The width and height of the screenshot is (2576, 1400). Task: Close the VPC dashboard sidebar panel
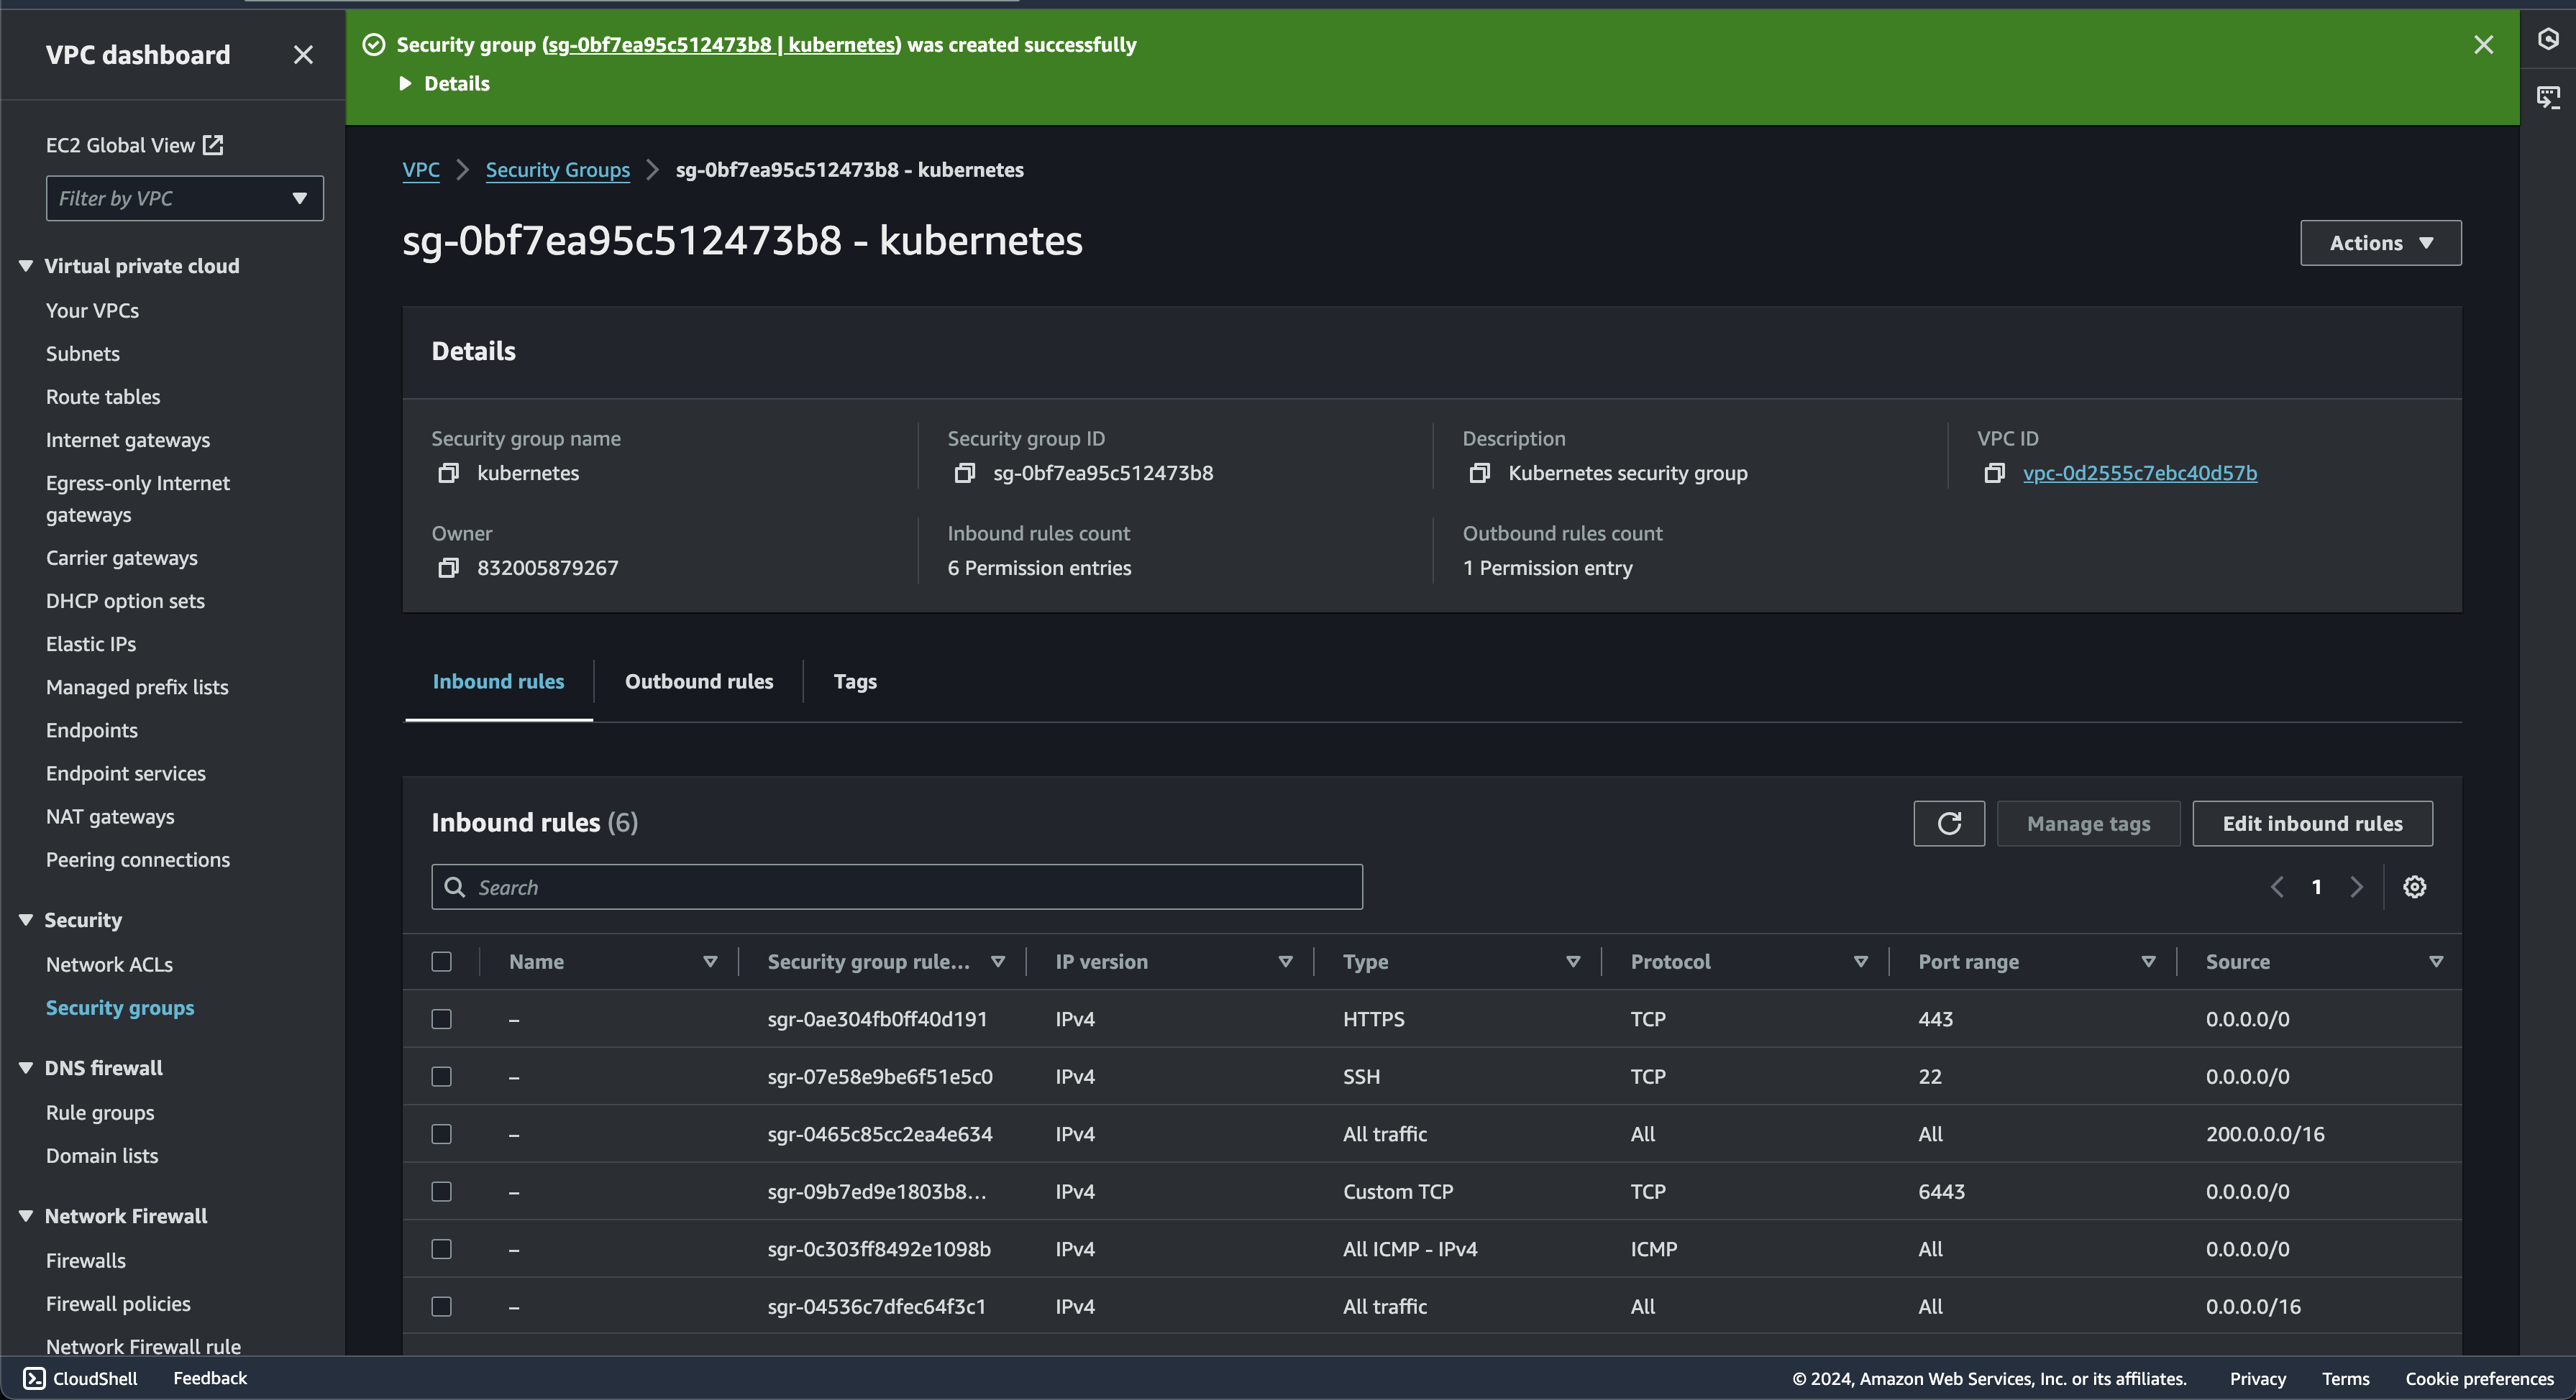click(303, 55)
